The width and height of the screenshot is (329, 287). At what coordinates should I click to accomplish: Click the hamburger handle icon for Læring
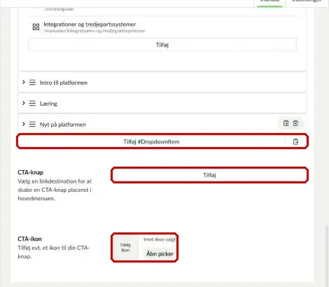tap(32, 103)
